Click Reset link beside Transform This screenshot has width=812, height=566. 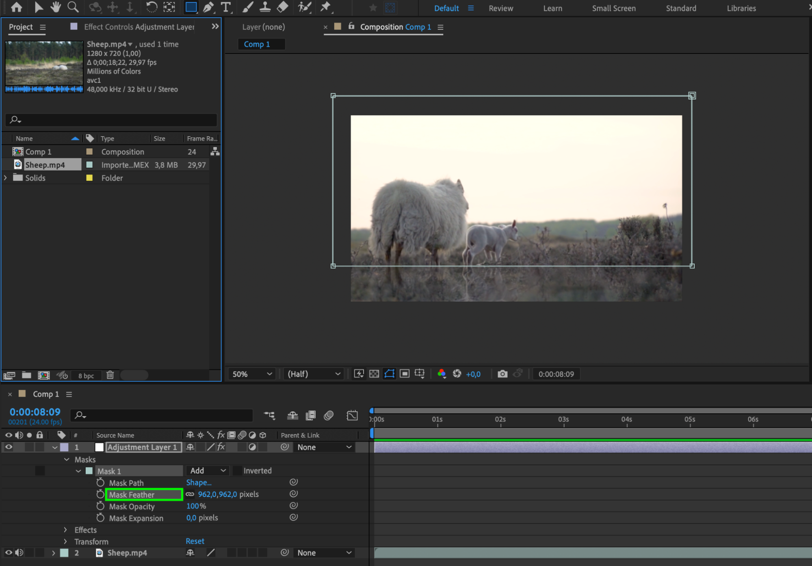pyautogui.click(x=195, y=541)
